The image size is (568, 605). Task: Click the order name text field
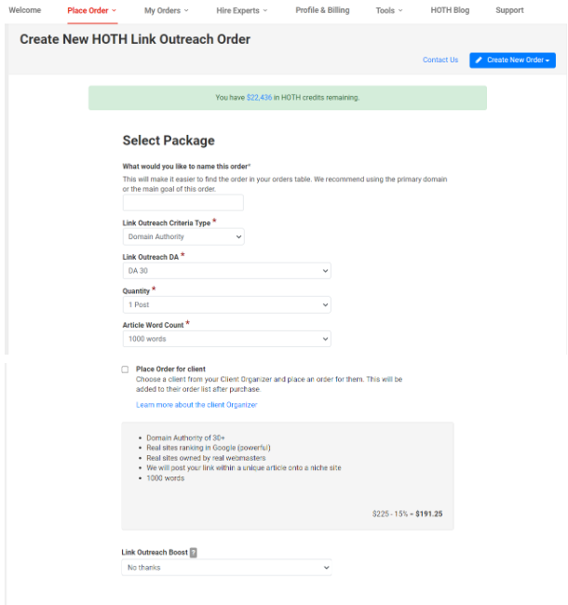(183, 203)
